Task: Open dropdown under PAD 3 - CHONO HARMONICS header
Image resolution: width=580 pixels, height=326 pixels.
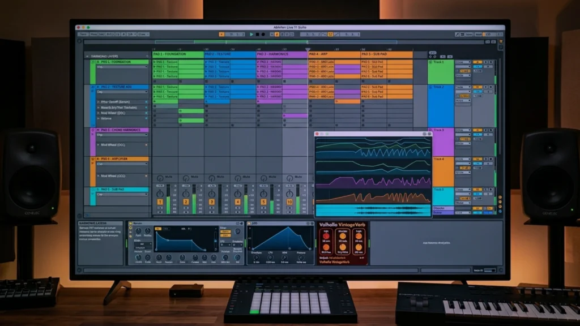Action: click(x=122, y=135)
